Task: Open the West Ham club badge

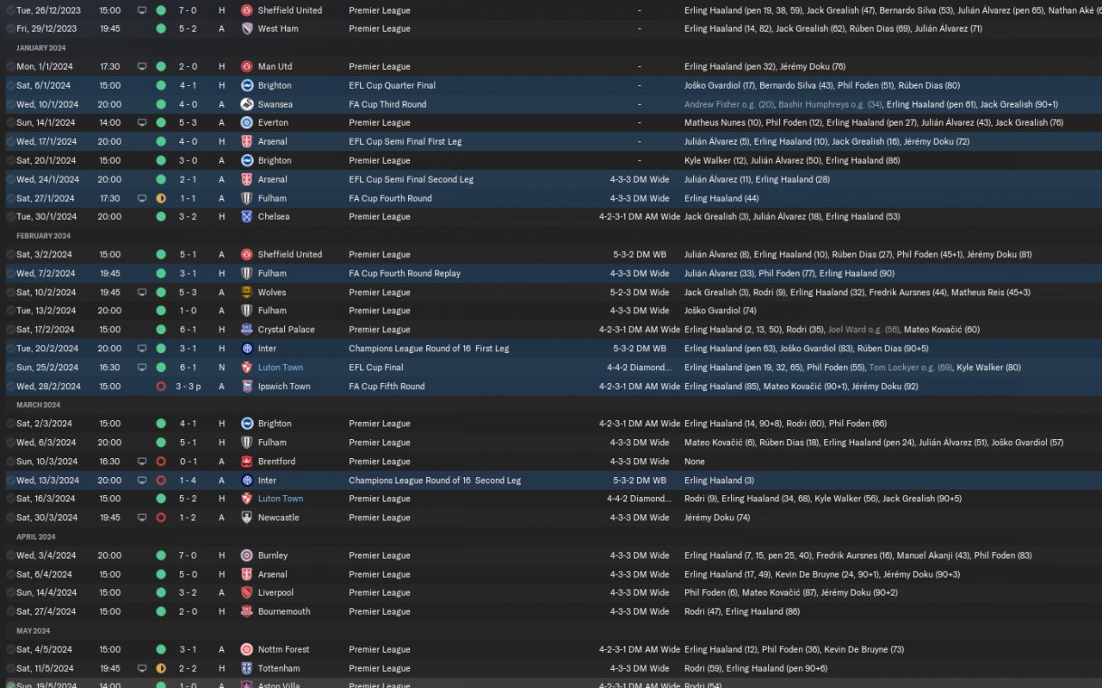Action: [x=247, y=28]
